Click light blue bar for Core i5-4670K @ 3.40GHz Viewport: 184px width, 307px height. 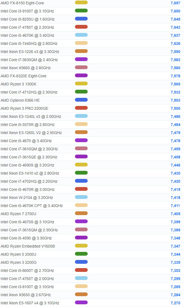coord(81,35)
